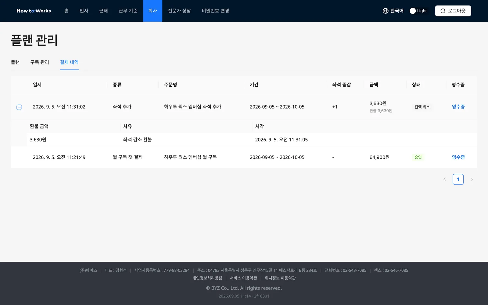Click the 환불 3,630원 sub-amount text
The image size is (488, 305).
(381, 111)
